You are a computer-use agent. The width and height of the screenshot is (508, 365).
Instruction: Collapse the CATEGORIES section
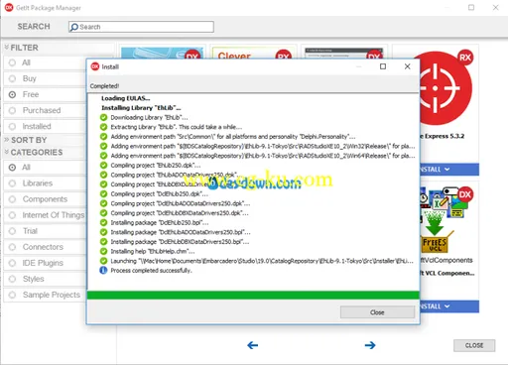tap(6, 152)
